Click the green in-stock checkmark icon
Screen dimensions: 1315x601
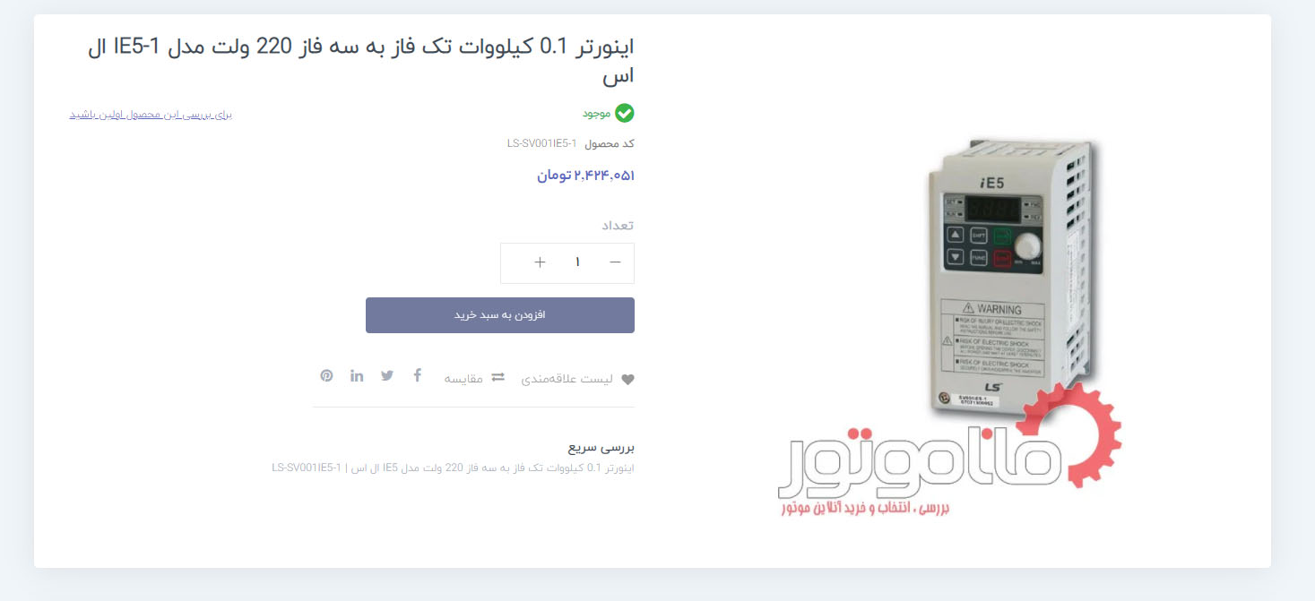(625, 113)
